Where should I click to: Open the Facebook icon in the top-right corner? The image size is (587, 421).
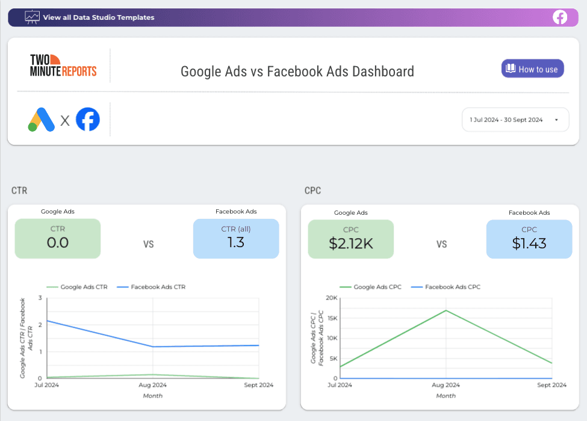click(561, 17)
